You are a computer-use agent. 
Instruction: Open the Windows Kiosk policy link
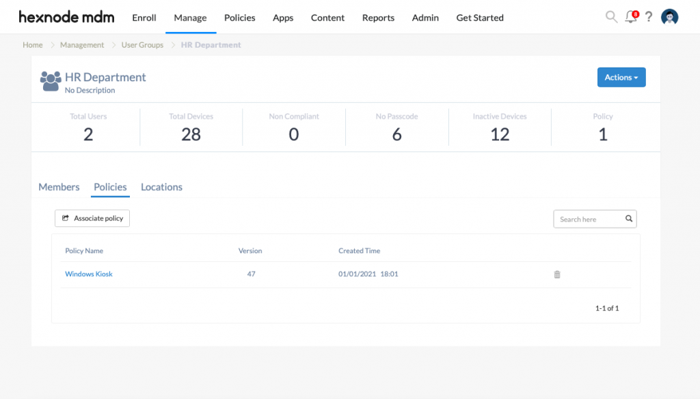tap(89, 274)
